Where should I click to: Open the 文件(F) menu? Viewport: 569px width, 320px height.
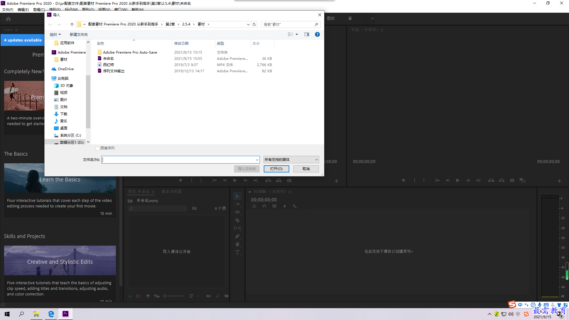8,9
